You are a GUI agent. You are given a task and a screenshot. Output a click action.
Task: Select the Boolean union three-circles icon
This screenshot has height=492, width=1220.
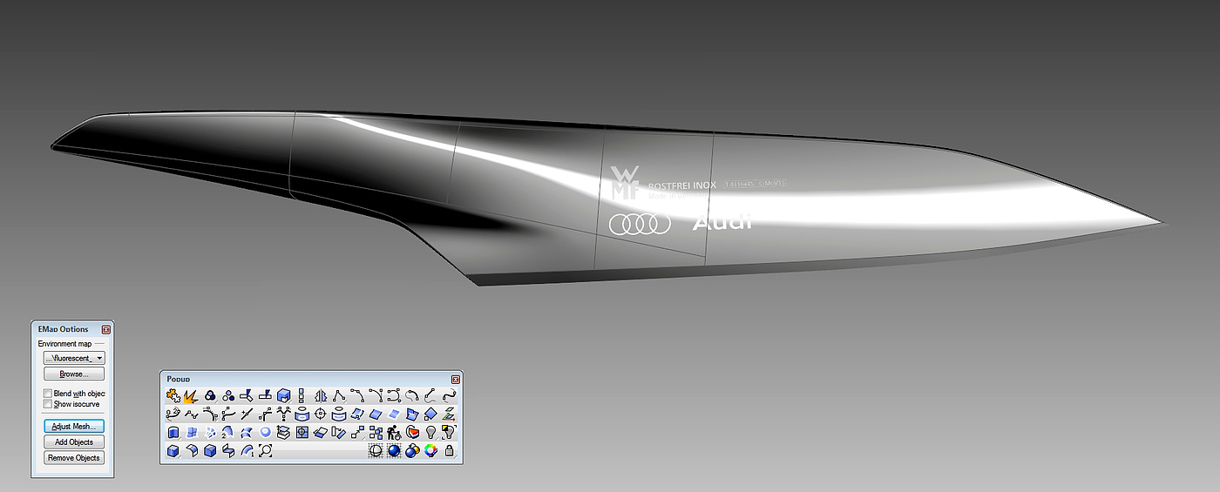tap(210, 395)
